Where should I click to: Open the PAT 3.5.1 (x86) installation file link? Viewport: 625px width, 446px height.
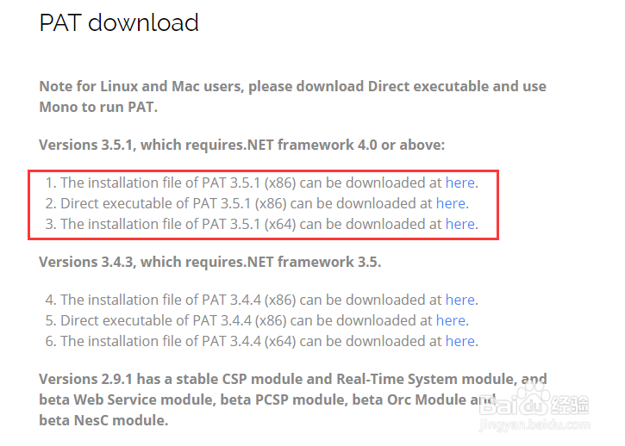(x=459, y=183)
